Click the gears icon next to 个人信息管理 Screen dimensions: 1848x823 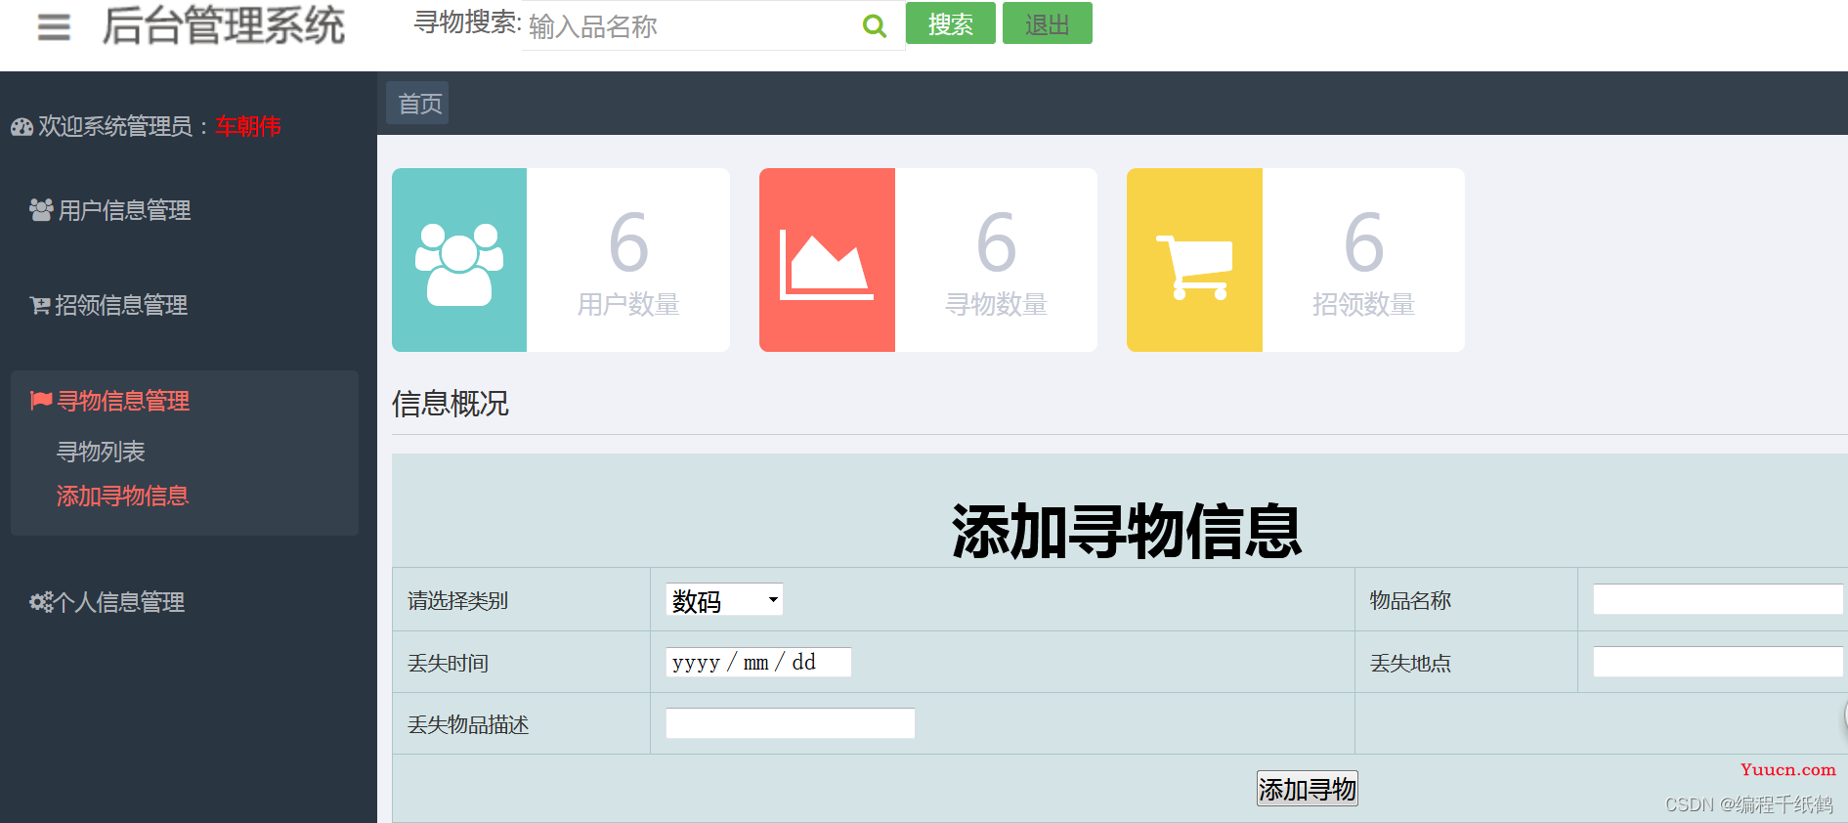[41, 602]
